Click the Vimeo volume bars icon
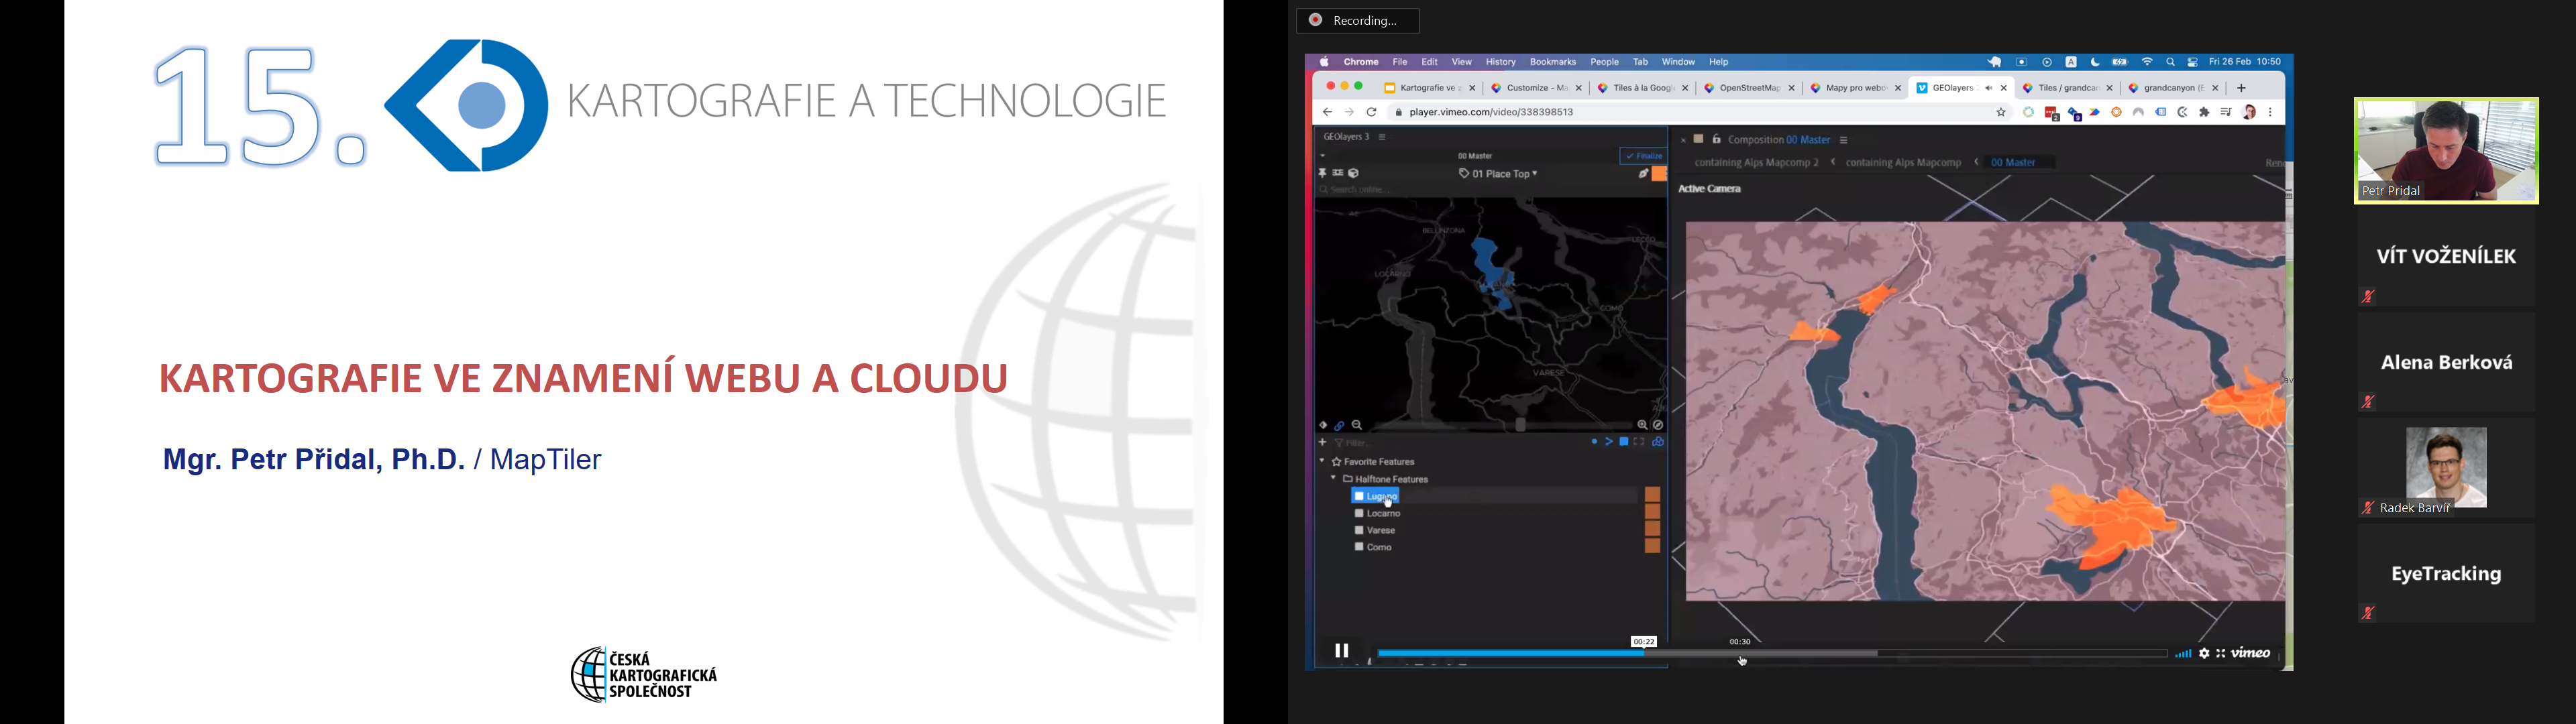 (x=2183, y=654)
